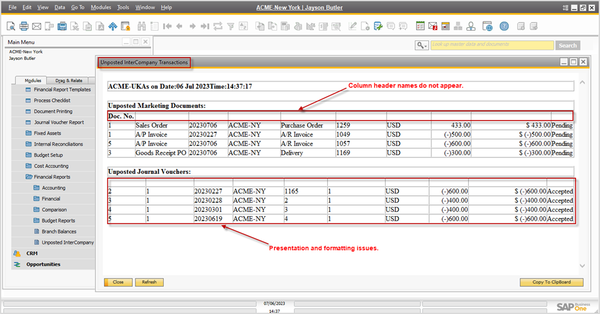
Task: Open the calendar icon in toolbar
Action: click(x=446, y=26)
